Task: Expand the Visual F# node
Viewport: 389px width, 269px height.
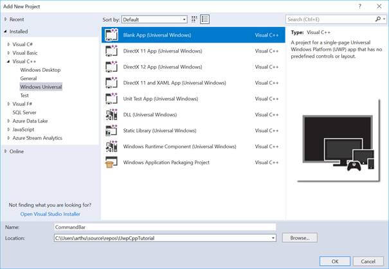Action: [9, 104]
